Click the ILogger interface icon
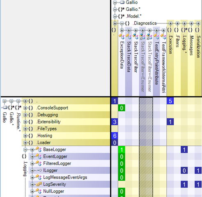The image size is (202, 197). (39, 170)
